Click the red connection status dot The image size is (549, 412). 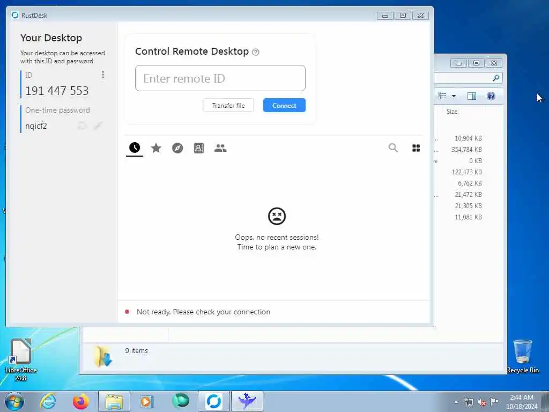coord(127,312)
